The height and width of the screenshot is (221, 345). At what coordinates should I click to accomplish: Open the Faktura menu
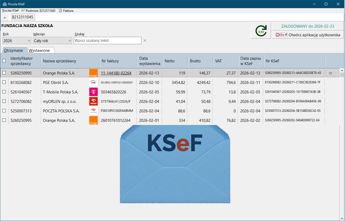coord(66,11)
